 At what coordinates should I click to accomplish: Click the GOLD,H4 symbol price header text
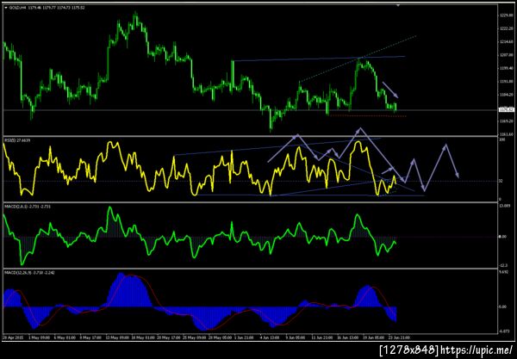coord(47,7)
